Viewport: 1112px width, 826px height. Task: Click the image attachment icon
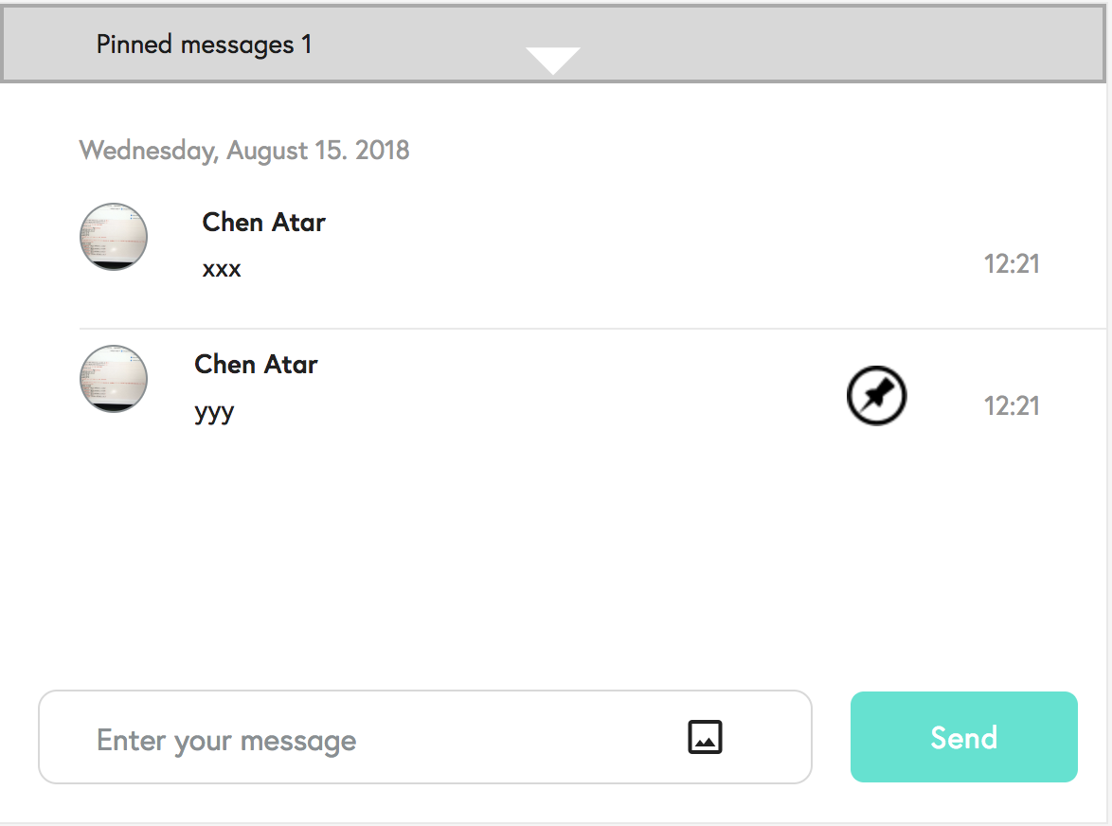coord(705,737)
